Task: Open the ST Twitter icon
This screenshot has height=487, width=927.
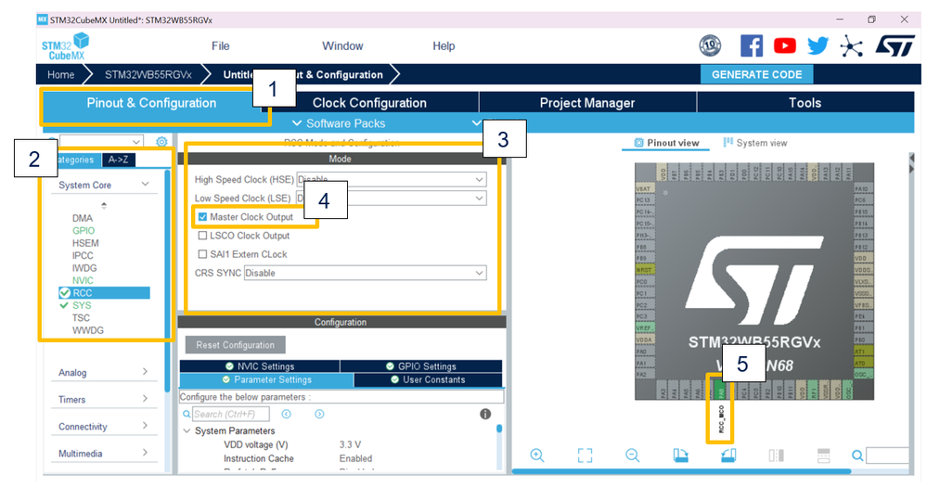Action: tap(818, 45)
